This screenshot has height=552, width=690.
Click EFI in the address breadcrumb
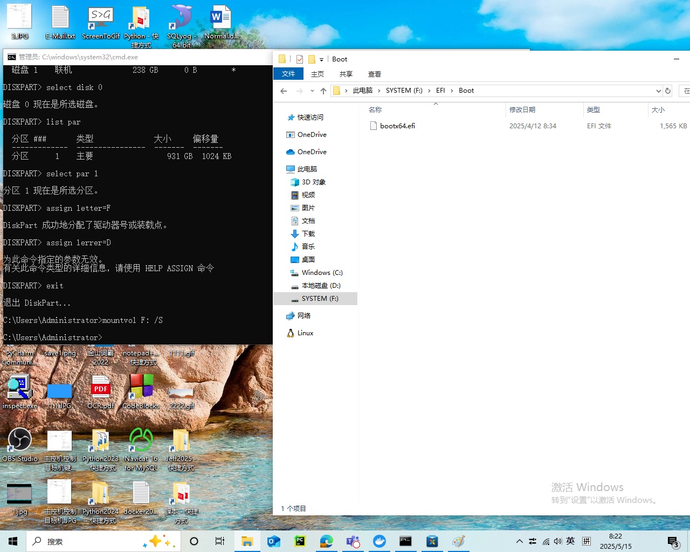tap(440, 91)
